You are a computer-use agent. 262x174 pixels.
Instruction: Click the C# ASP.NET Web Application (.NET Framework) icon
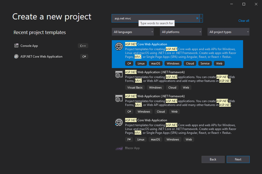tap(119, 99)
